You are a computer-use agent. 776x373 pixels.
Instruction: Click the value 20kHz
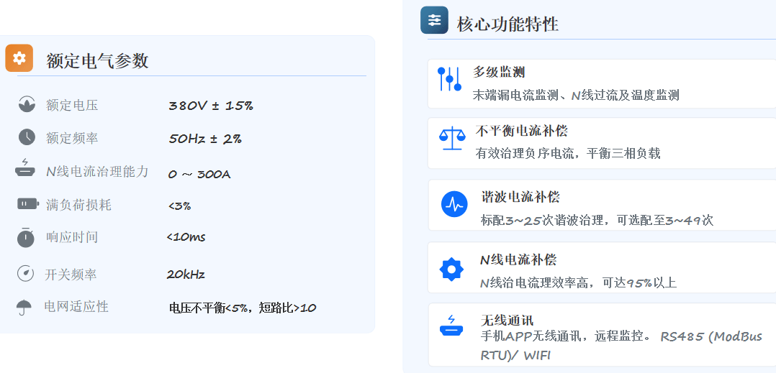click(186, 275)
